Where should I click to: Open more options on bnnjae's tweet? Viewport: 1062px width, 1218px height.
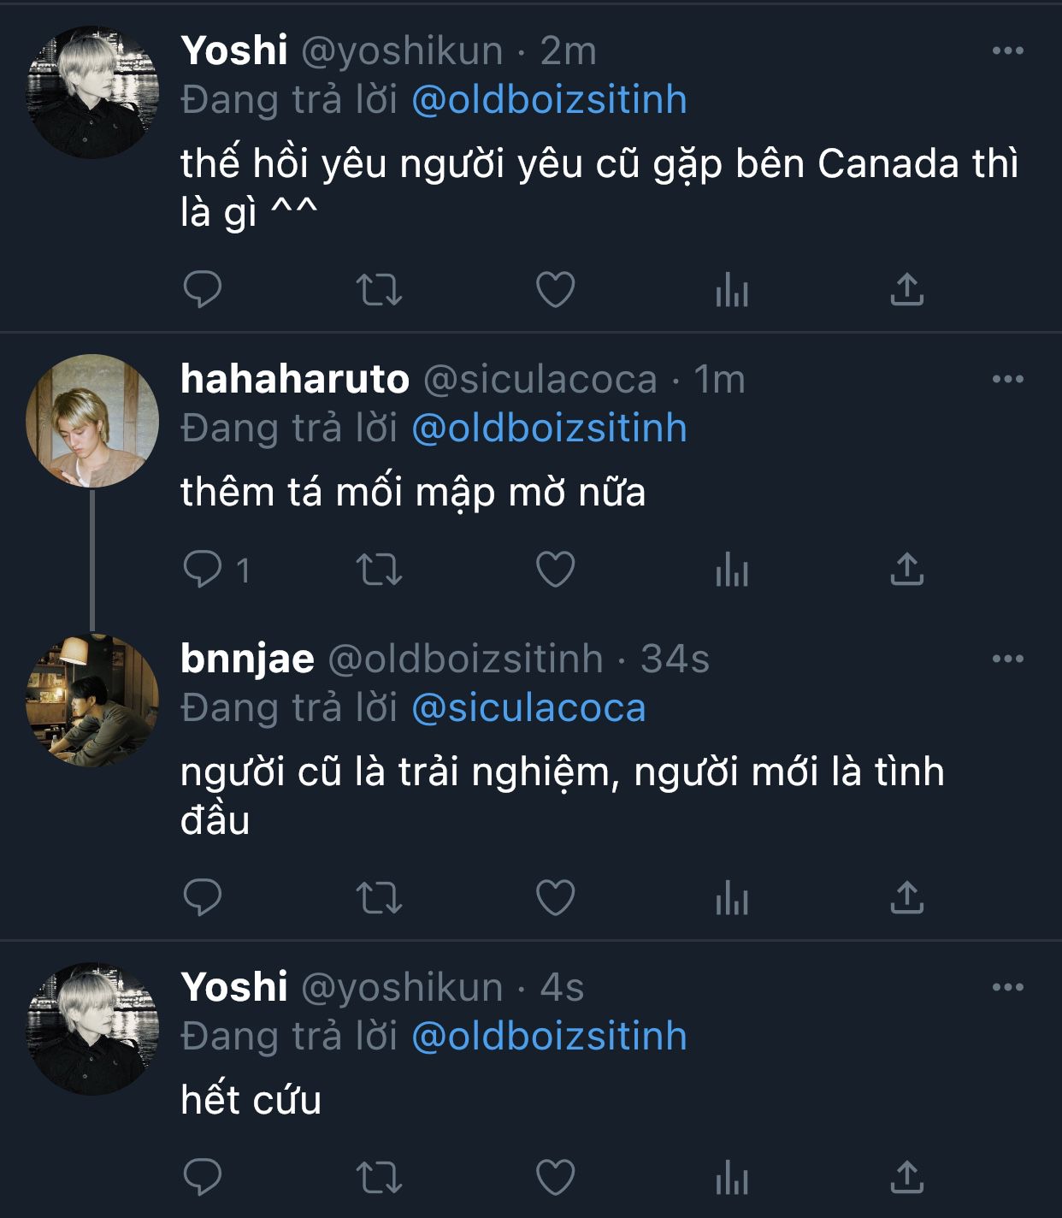[x=1008, y=659]
